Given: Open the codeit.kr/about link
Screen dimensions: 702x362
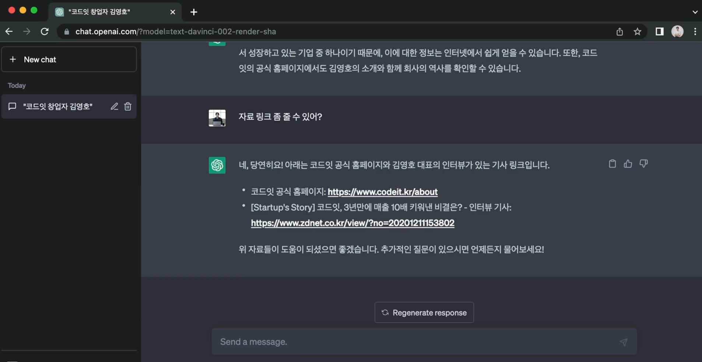Looking at the screenshot, I should 382,192.
